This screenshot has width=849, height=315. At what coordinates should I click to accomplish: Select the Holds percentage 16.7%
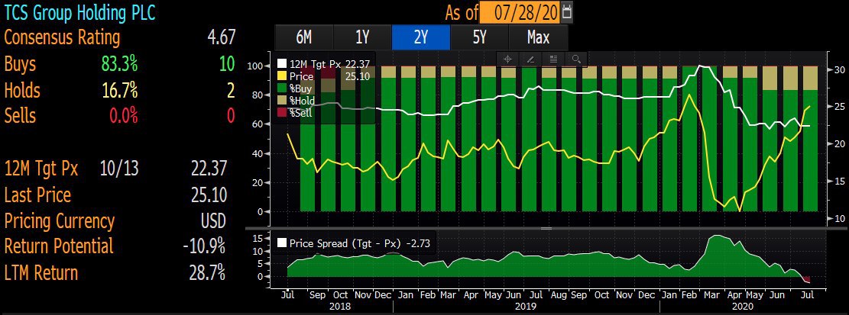coord(120,90)
